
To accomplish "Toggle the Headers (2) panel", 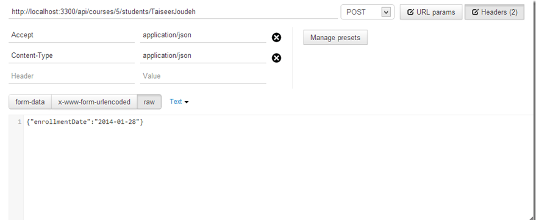I will coord(495,12).
